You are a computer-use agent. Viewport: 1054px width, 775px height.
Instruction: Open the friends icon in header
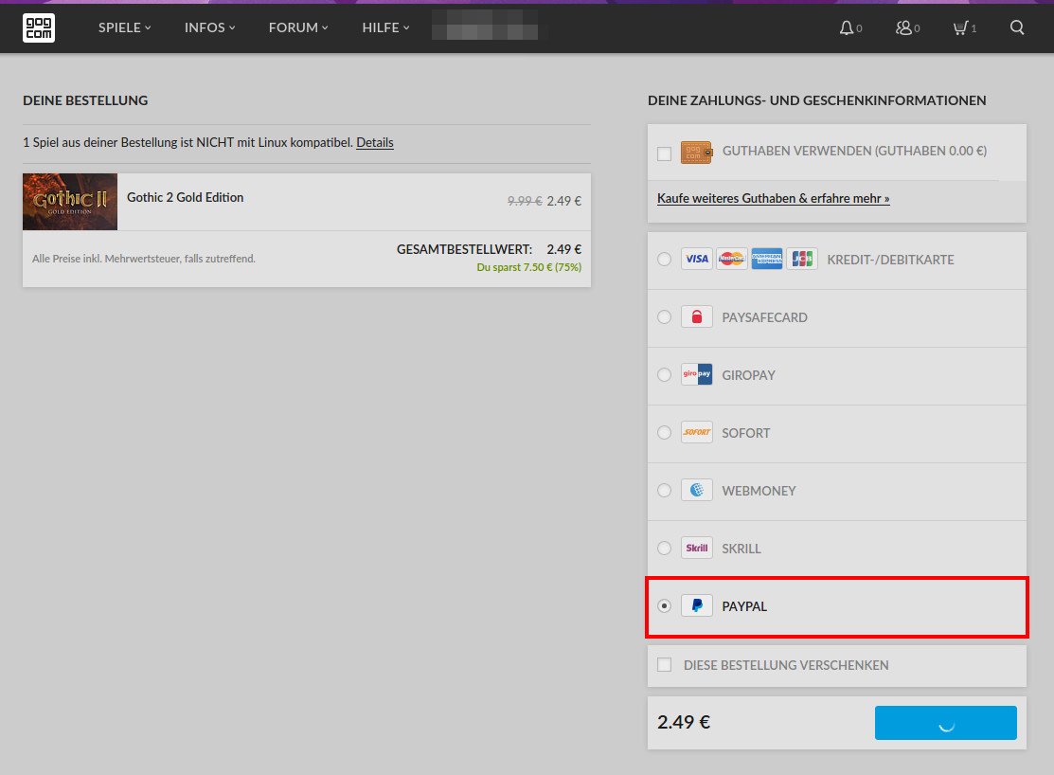pyautogui.click(x=903, y=27)
